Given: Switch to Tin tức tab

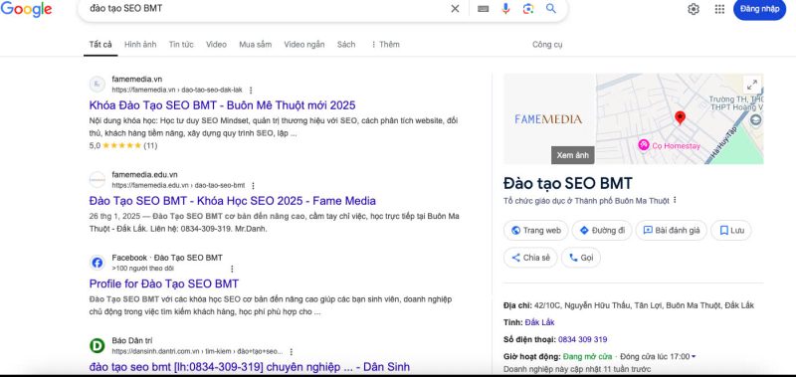Looking at the screenshot, I should (x=181, y=45).
